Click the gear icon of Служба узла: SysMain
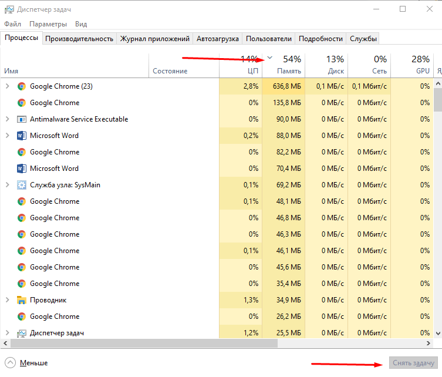442x377 pixels. tap(22, 185)
